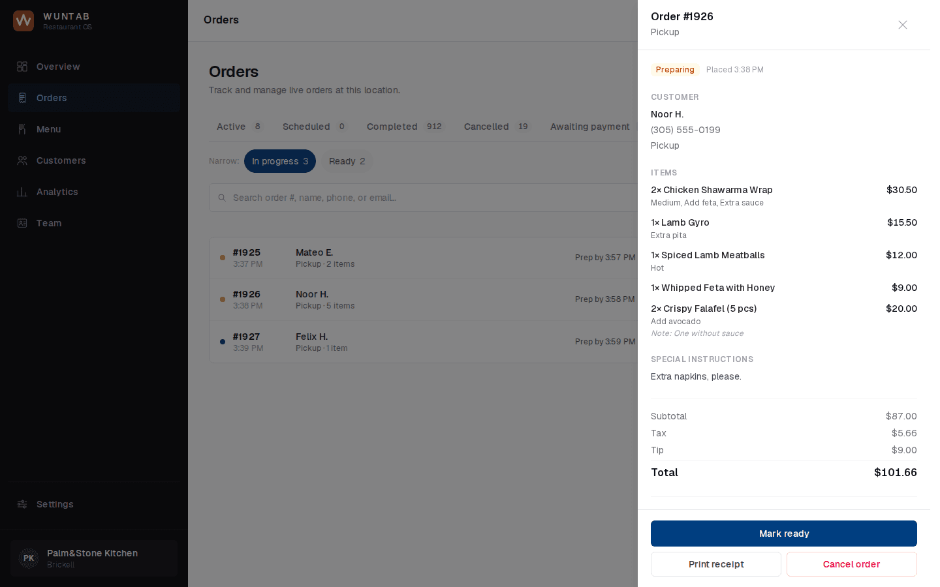The image size is (940, 587).
Task: Click the Wuntab logo icon
Action: pyautogui.click(x=23, y=21)
